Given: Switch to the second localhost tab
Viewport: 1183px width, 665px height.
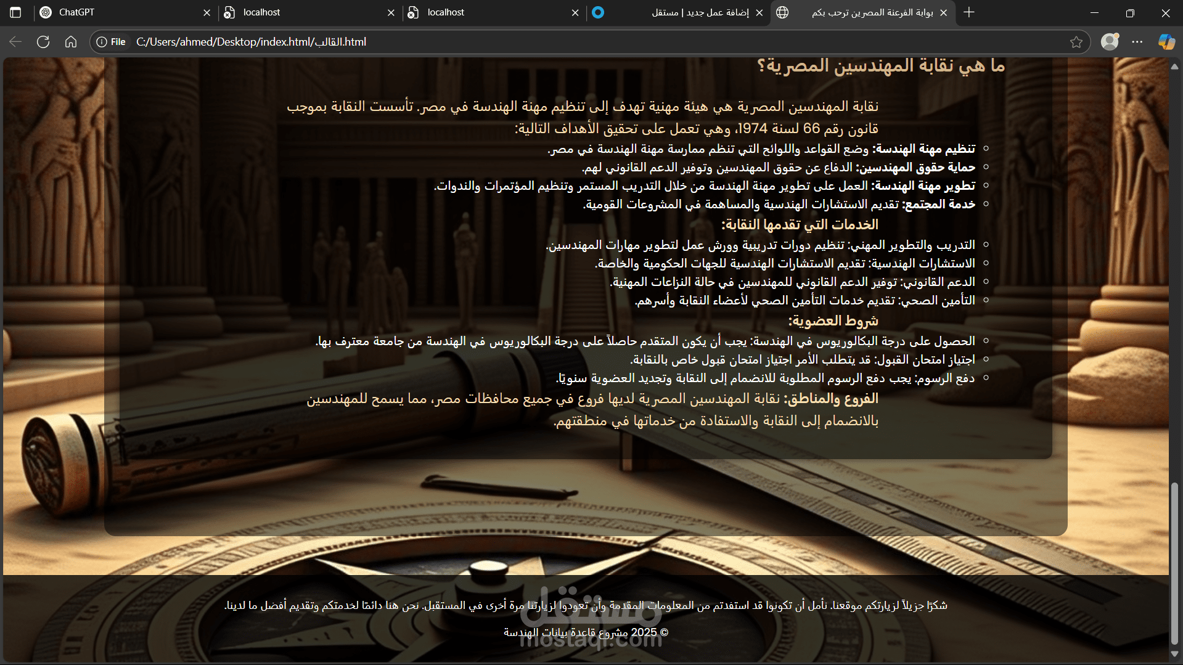Looking at the screenshot, I should click(x=494, y=12).
